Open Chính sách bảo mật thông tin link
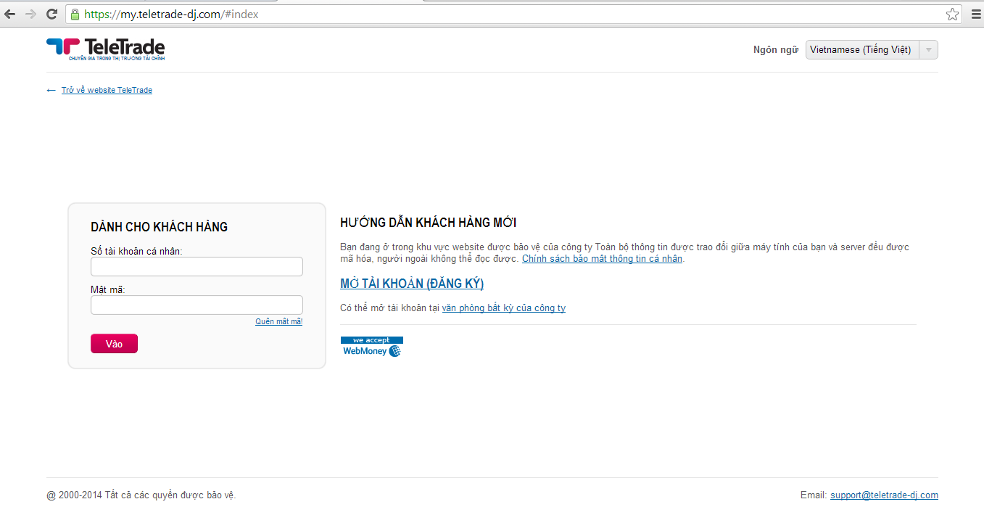This screenshot has height=507, width=984. tap(602, 259)
